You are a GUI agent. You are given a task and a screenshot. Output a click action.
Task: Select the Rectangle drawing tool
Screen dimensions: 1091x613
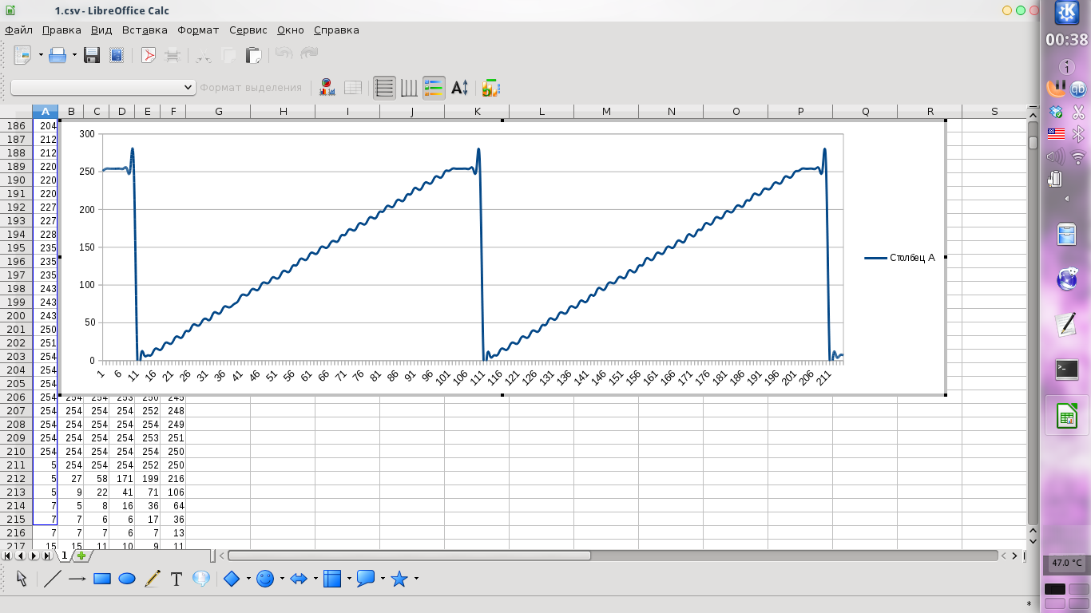pyautogui.click(x=101, y=579)
